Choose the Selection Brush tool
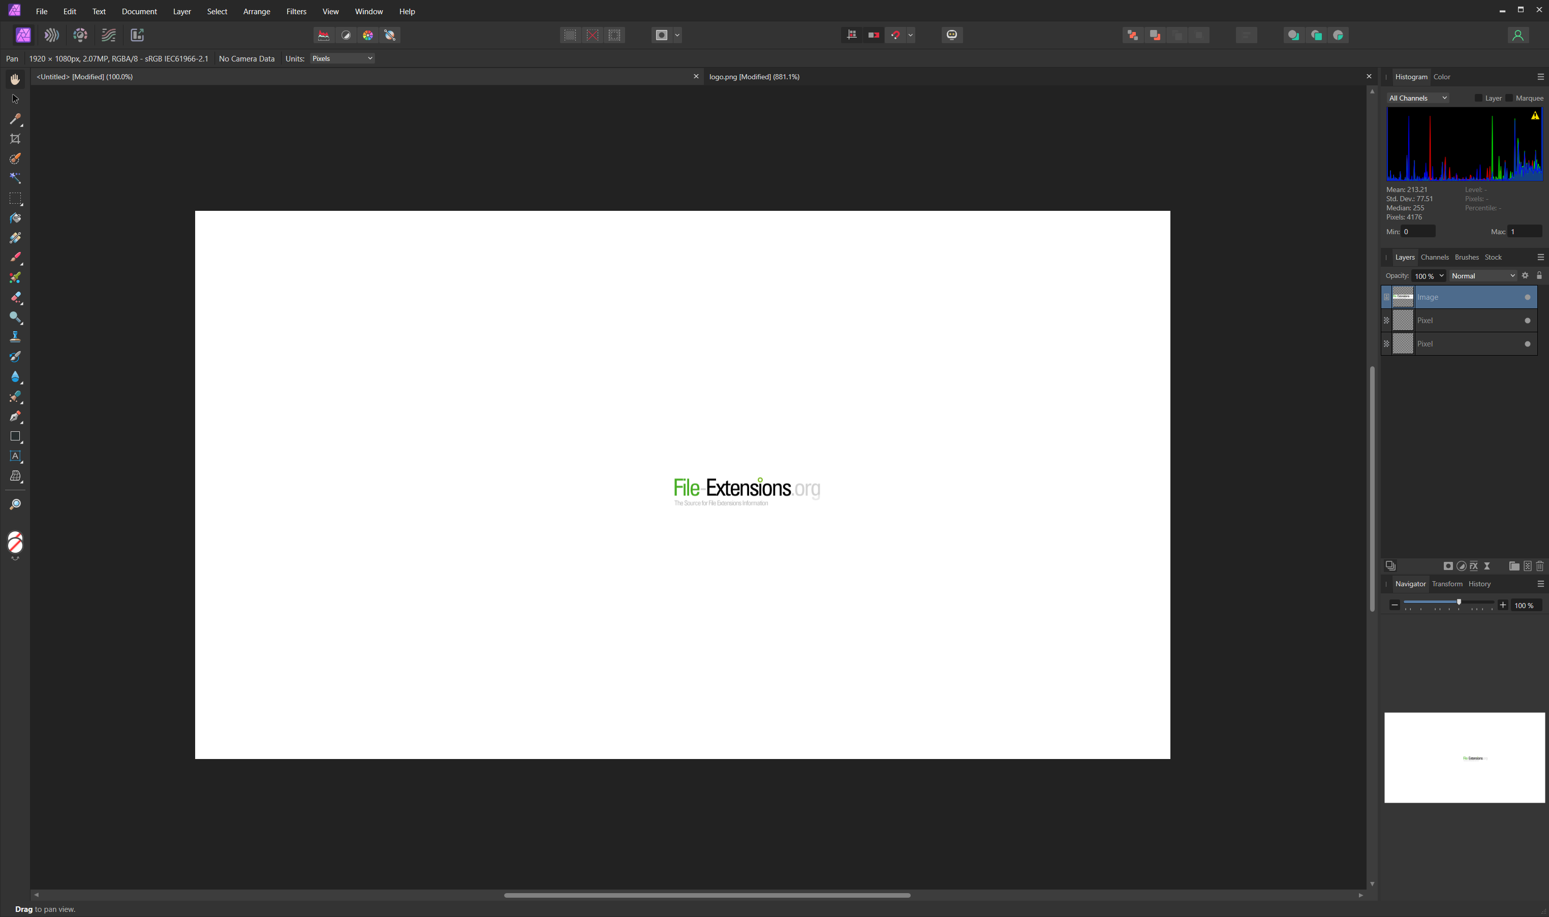This screenshot has height=917, width=1549. (x=15, y=159)
